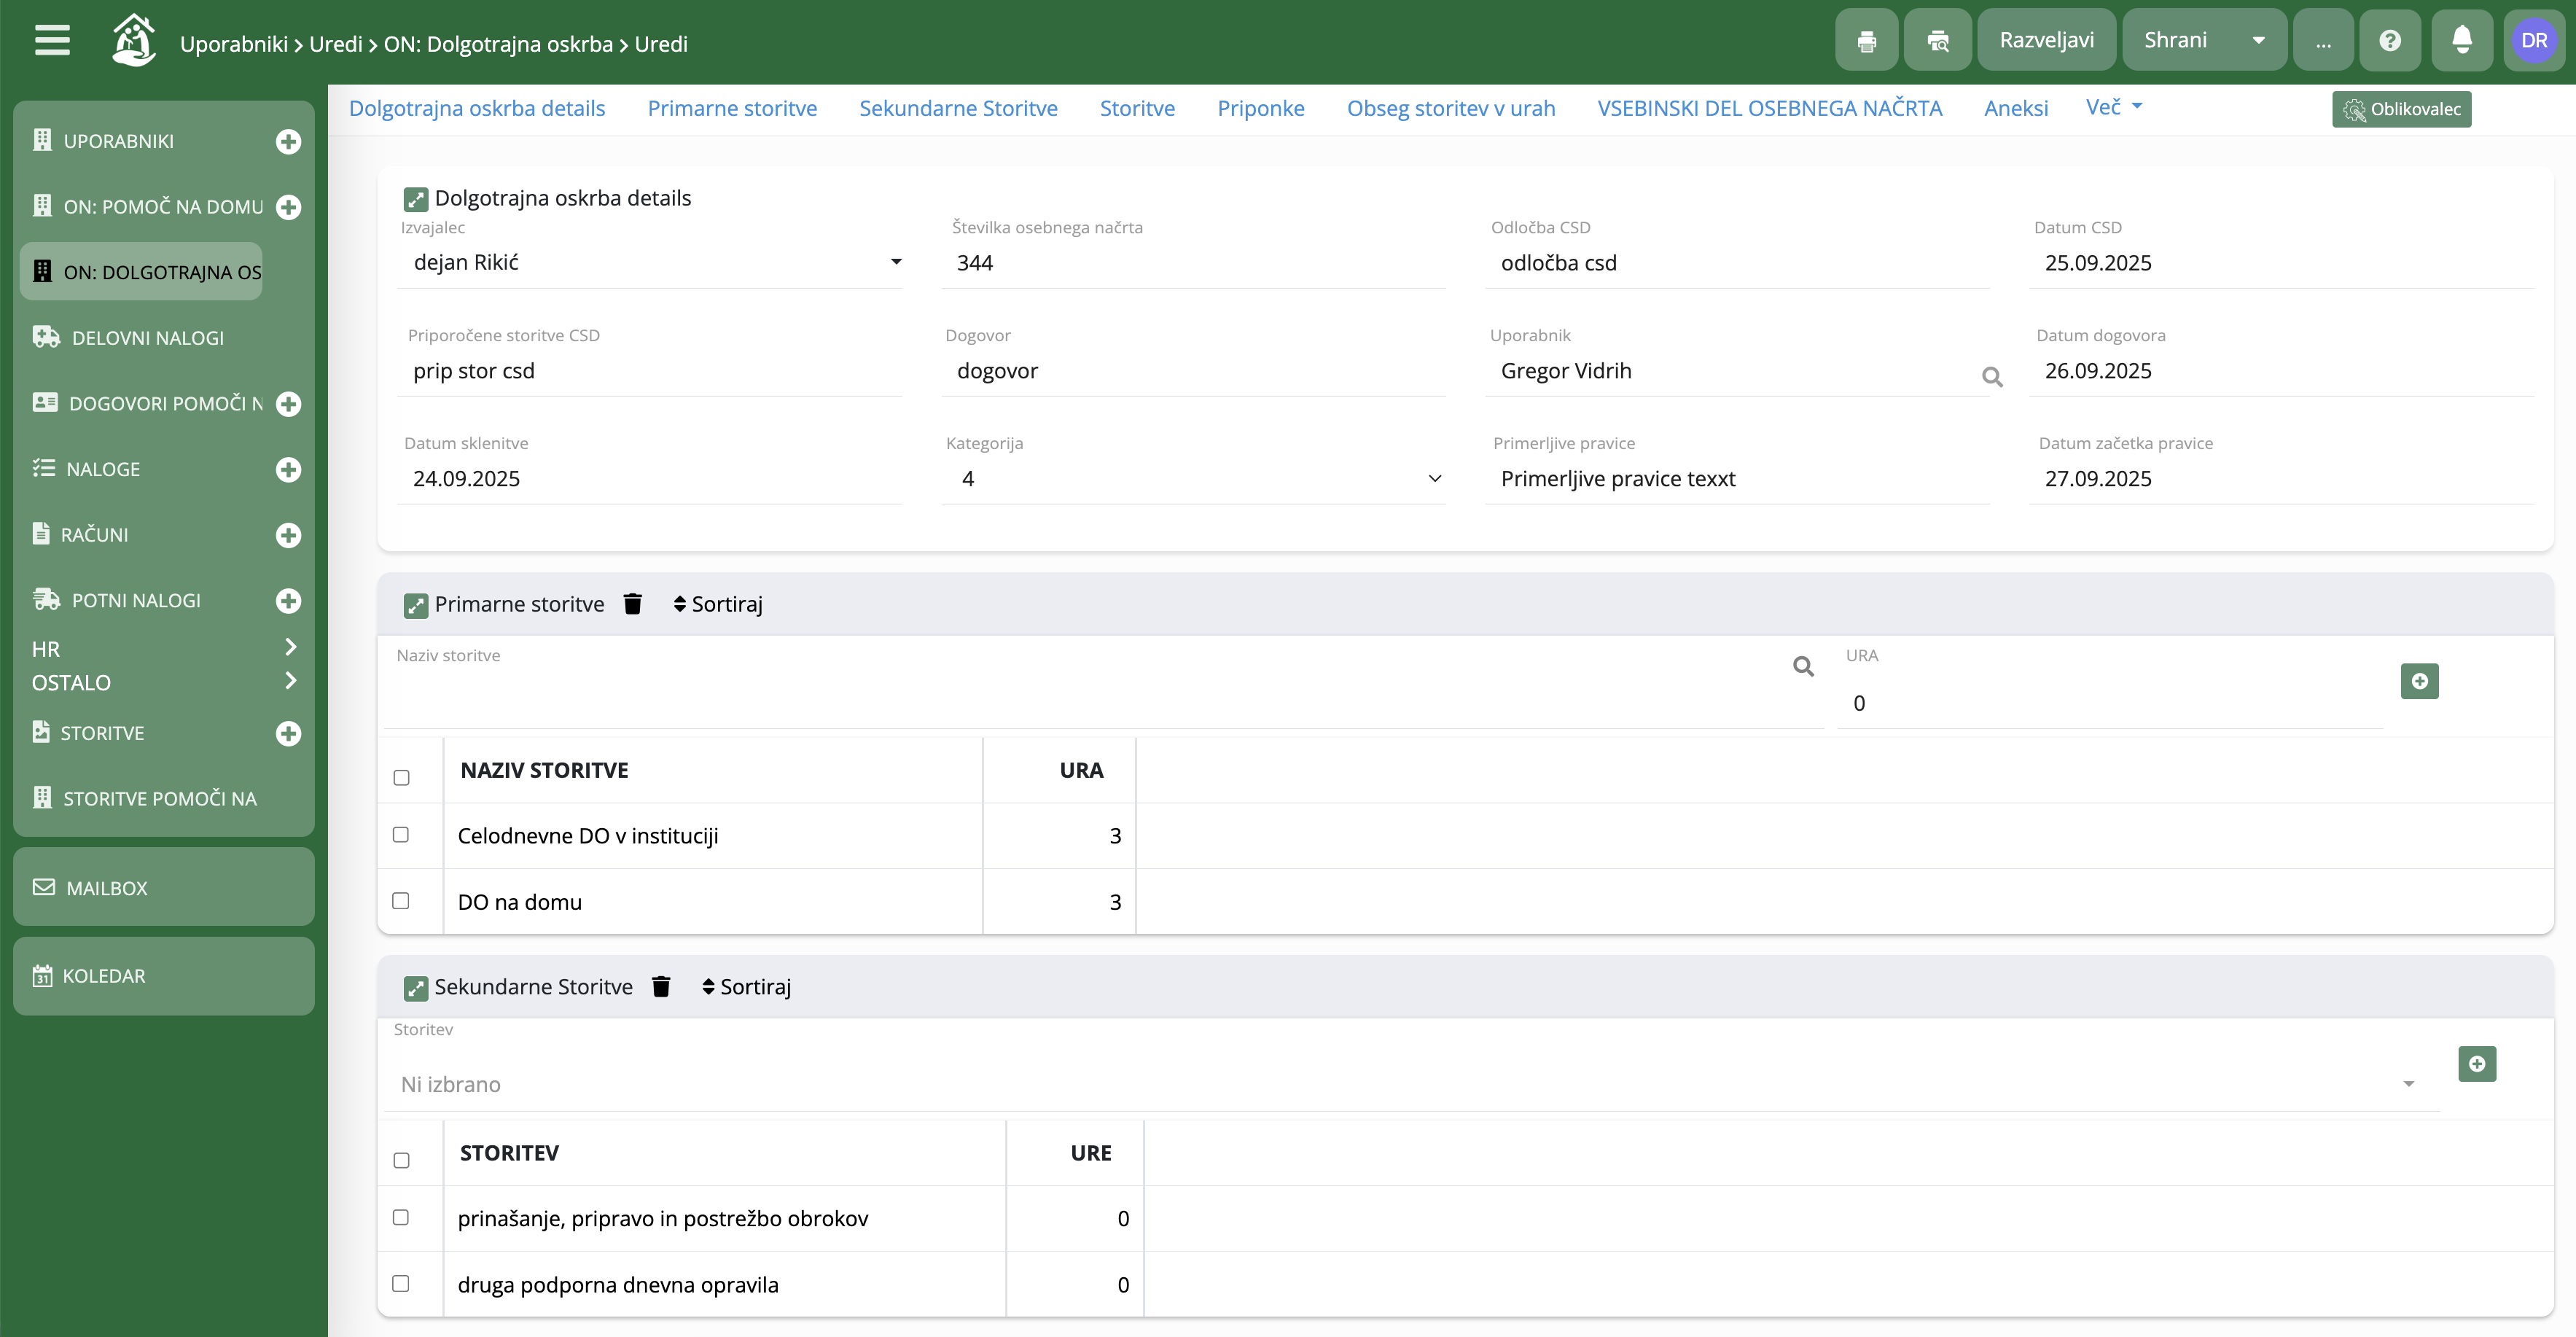Open the help question mark icon
The image size is (2576, 1337).
2390,40
